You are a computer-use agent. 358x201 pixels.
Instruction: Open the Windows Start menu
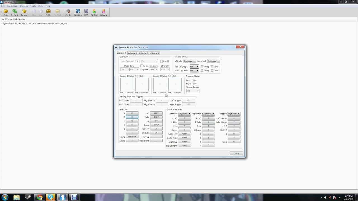[5, 198]
